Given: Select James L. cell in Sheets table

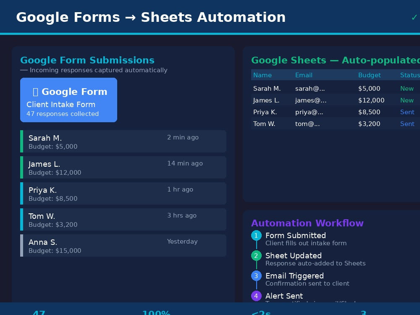Looking at the screenshot, I should click(266, 100).
